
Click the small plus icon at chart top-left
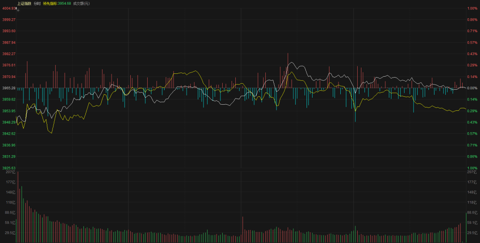pyautogui.click(x=18, y=9)
